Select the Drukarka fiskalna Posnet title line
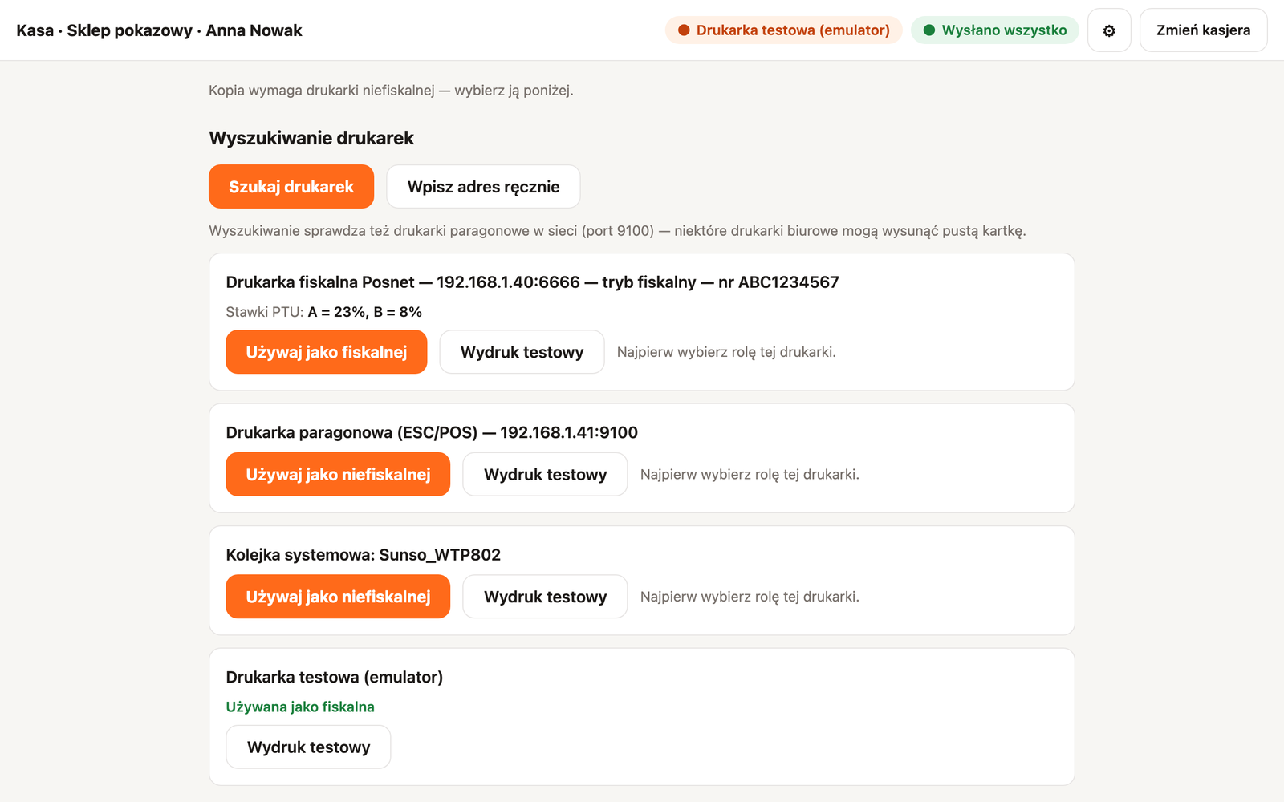The height and width of the screenshot is (802, 1284). click(532, 282)
